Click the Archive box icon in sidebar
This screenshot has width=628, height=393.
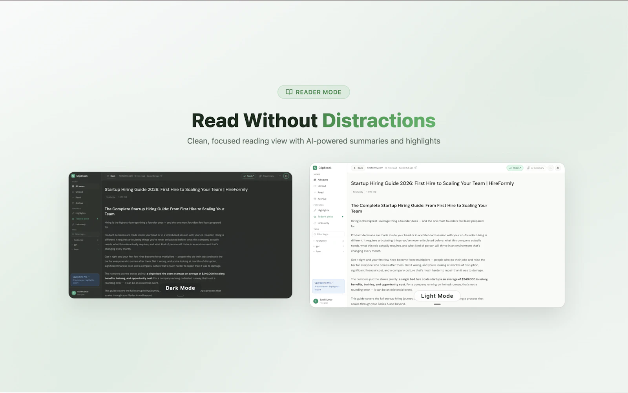(315, 199)
